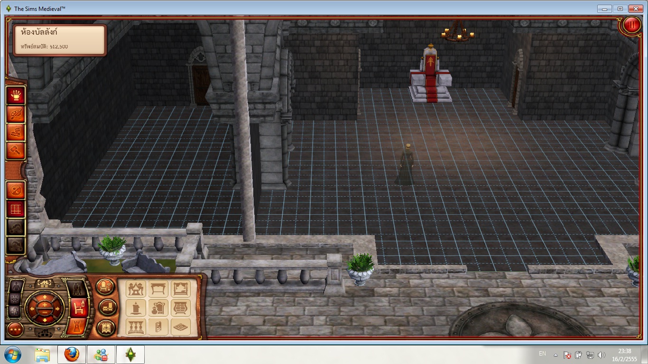The width and height of the screenshot is (648, 364).
Task: Open the balustrade columns category
Action: [x=136, y=327]
